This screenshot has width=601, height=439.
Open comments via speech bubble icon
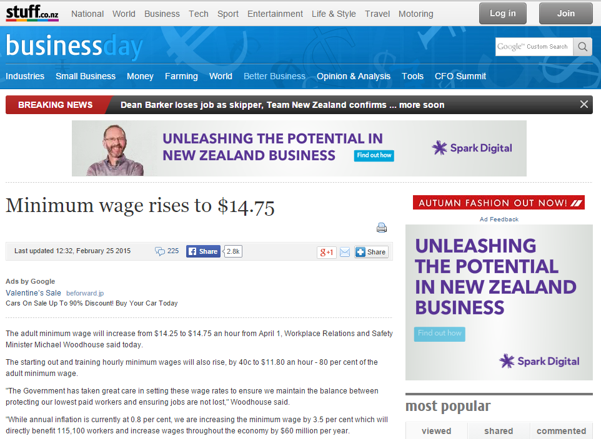[159, 251]
